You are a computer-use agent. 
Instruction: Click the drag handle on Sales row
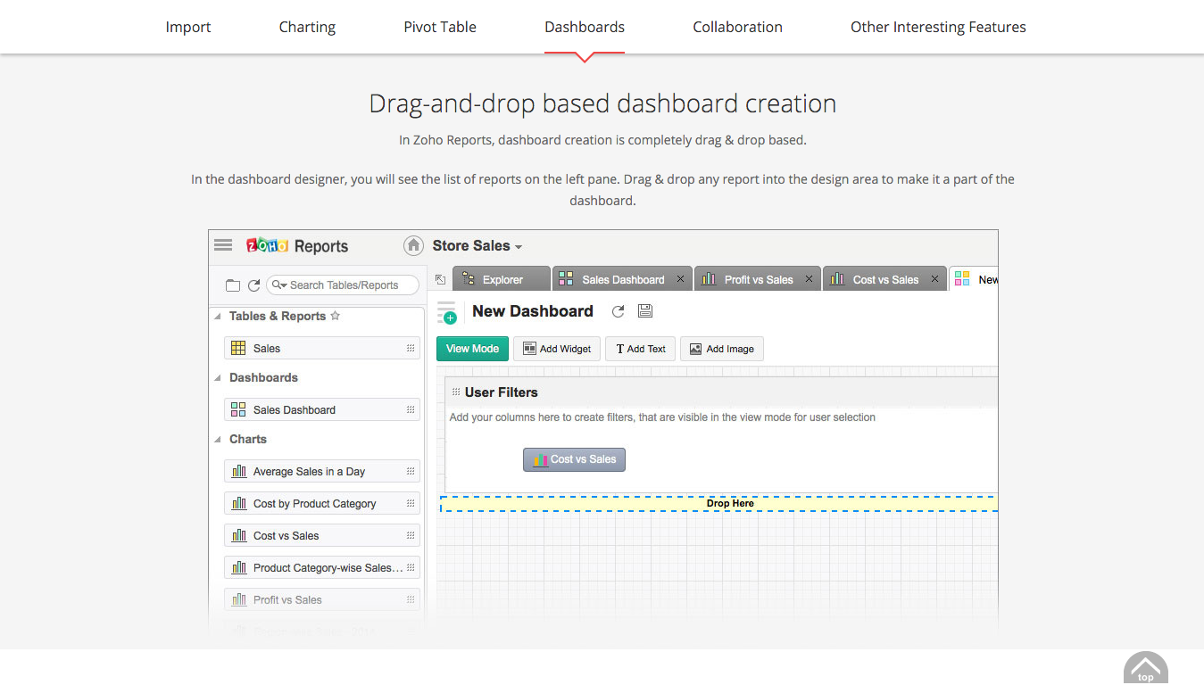411,349
